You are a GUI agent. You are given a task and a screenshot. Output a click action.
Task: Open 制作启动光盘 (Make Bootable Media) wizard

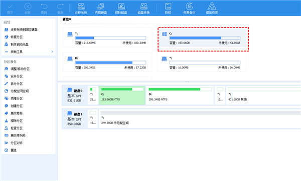(17, 44)
